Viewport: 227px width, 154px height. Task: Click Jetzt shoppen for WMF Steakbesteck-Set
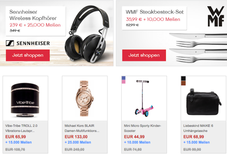point(144,55)
